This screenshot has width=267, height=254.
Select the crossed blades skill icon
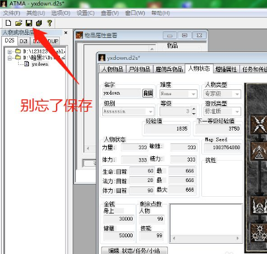pyautogui.click(x=259, y=125)
